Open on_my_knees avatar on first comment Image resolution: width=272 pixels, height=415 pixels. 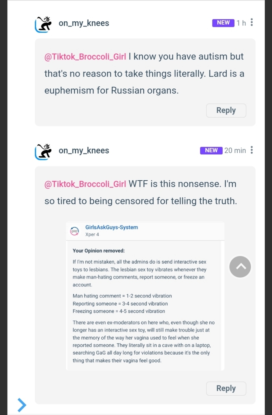click(43, 24)
